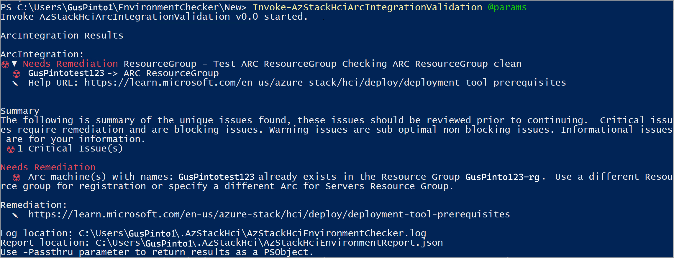Click the red Needs Remediation section heading
Screen dimensions: 674x258
pyautogui.click(x=48, y=167)
